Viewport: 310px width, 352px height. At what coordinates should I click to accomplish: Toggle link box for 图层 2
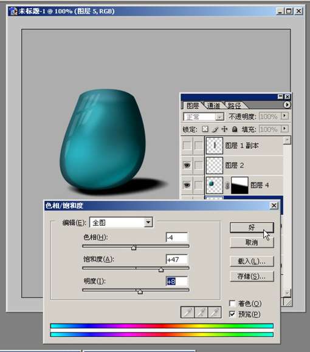click(x=199, y=166)
